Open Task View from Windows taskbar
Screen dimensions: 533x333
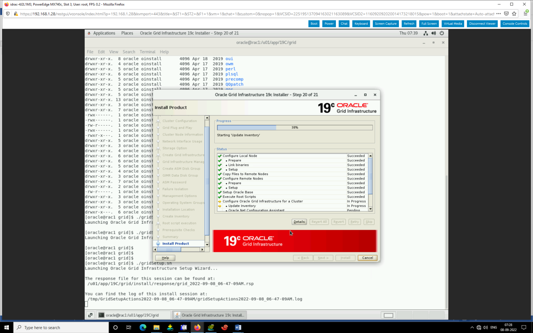click(x=129, y=327)
